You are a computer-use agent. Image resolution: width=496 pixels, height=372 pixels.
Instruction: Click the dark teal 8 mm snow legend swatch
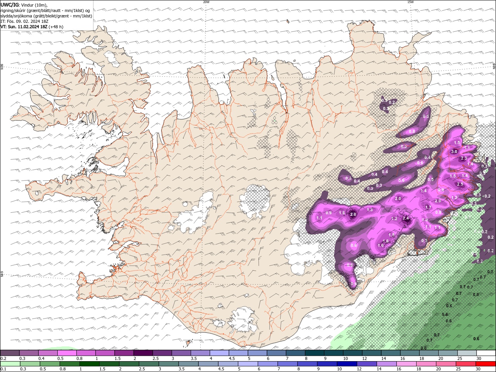(x=314, y=353)
